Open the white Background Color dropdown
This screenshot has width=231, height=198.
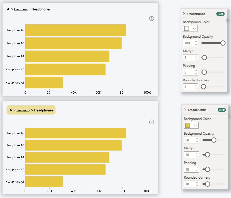tap(190, 28)
